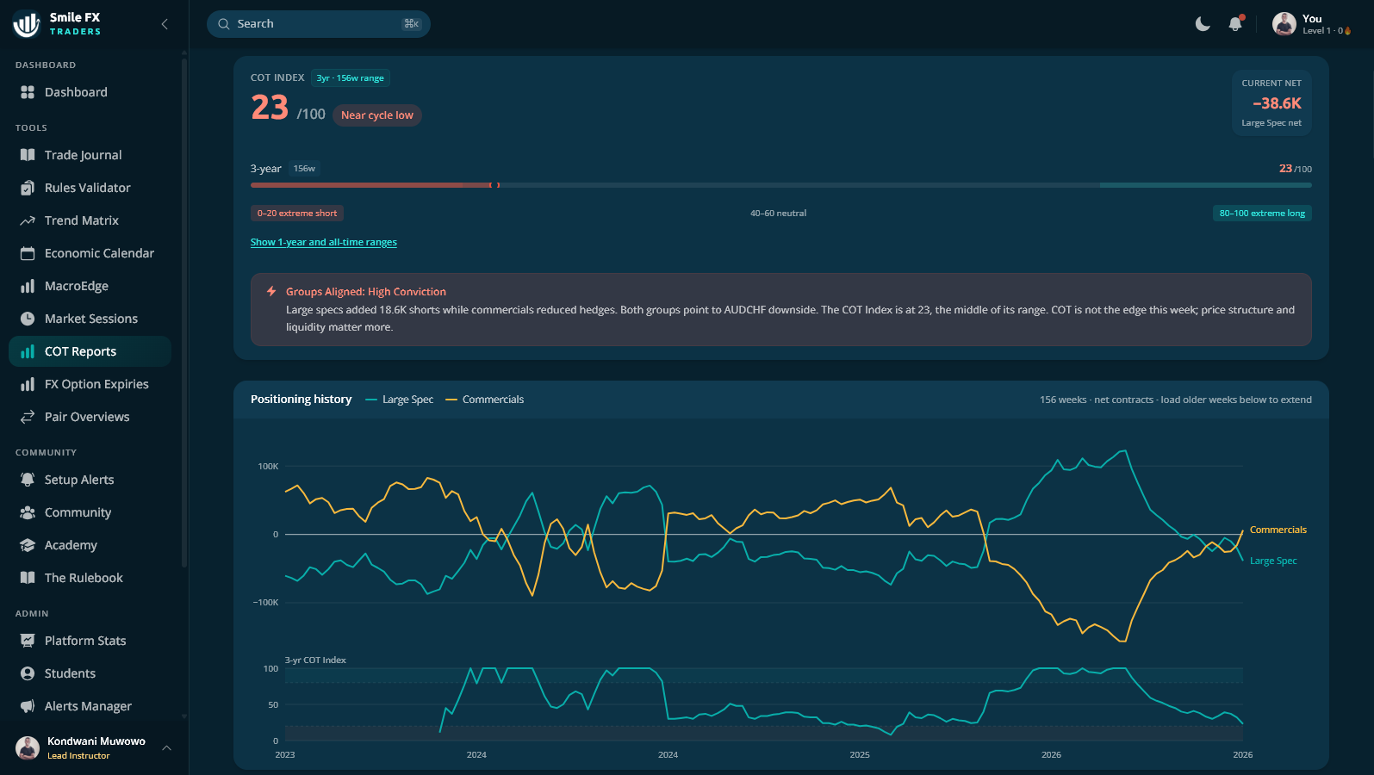Open the You account menu
The image size is (1374, 775).
coord(1311,24)
